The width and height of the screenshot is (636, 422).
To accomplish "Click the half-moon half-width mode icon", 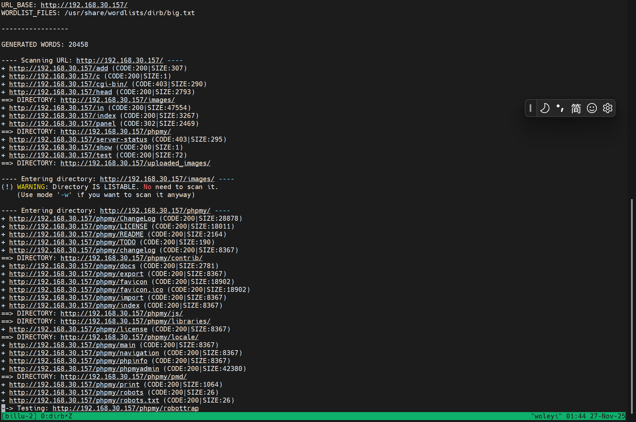I will (545, 108).
